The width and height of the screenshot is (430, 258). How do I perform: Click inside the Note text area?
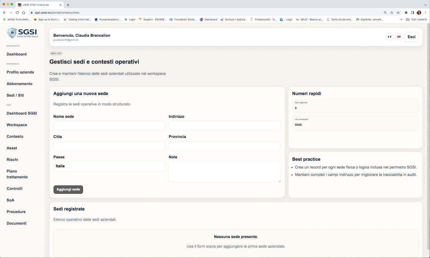[224, 172]
